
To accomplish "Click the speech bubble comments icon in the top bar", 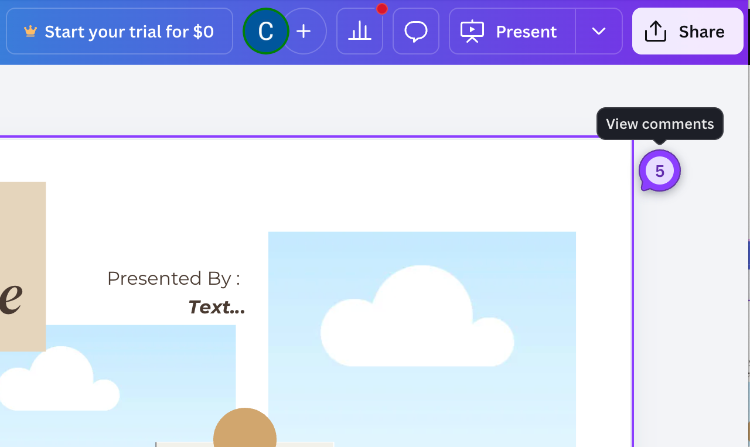I will [x=416, y=32].
